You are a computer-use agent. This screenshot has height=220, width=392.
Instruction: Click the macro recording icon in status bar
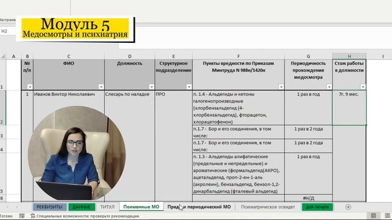(22, 216)
